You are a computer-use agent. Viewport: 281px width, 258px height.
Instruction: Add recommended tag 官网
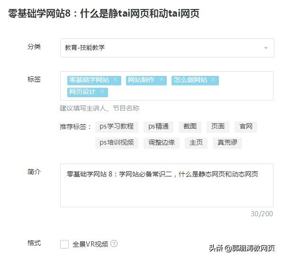245,127
